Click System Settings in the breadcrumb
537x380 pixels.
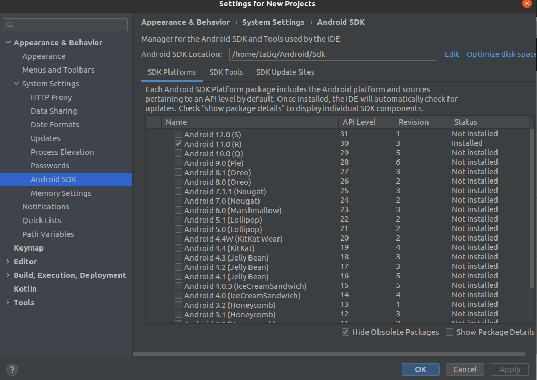tap(273, 22)
